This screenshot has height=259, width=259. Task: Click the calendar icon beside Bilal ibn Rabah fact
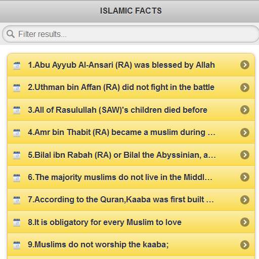17,155
